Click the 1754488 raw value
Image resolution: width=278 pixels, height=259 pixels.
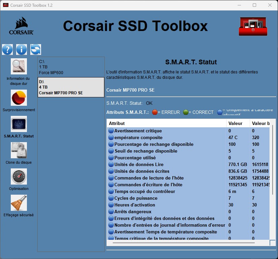point(260,171)
